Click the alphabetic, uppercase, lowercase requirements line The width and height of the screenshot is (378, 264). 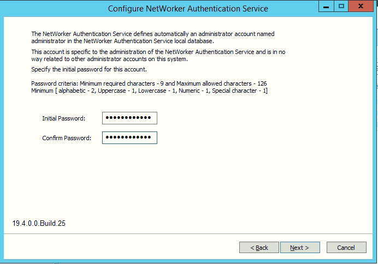(x=149, y=90)
